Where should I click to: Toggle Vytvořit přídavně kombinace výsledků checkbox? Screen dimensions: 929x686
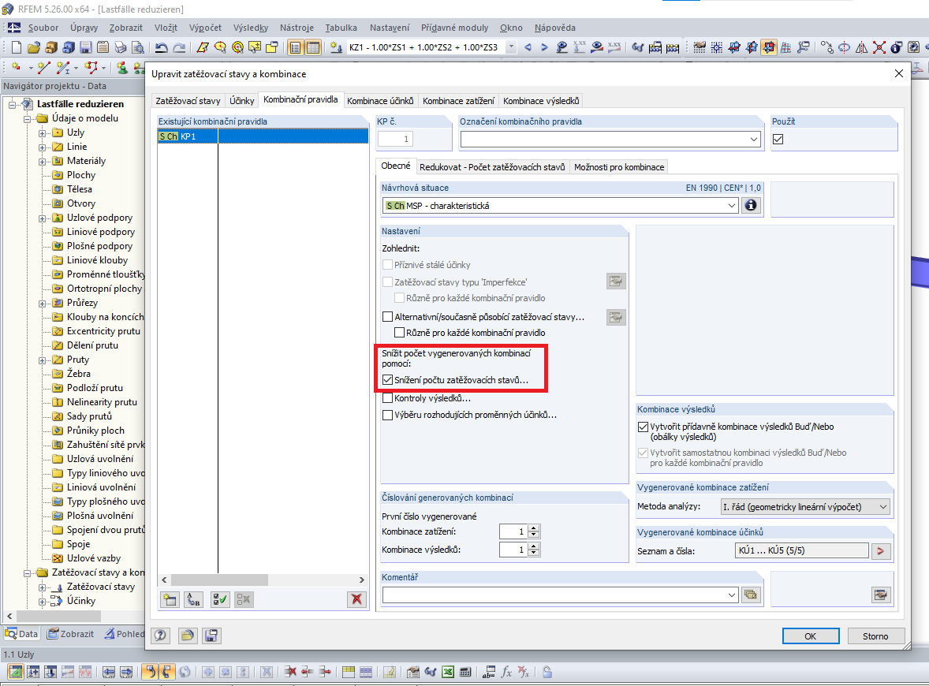coord(643,427)
